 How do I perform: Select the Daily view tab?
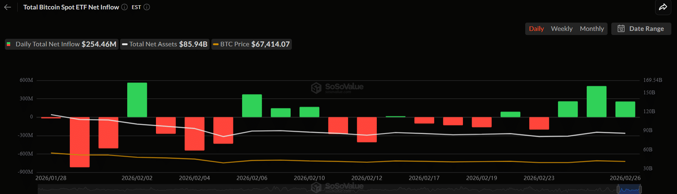[536, 29]
